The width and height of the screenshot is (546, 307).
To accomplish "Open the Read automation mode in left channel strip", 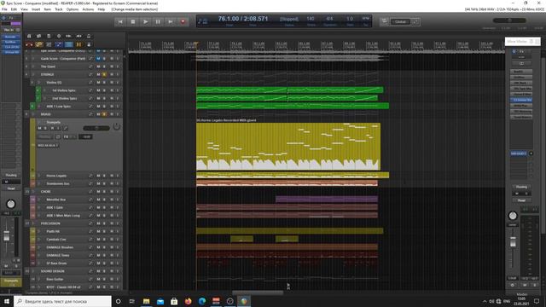I will (x=11, y=188).
